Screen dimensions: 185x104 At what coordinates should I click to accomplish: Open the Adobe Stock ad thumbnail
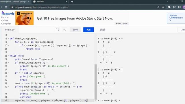[24, 18]
